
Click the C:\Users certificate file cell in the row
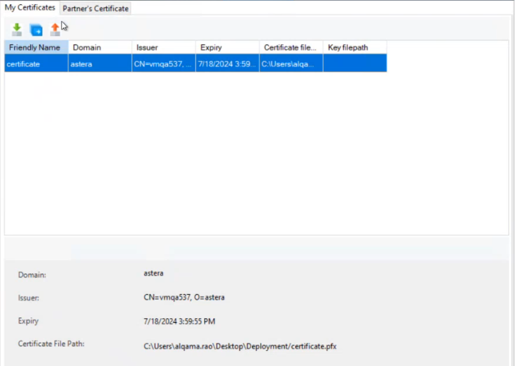[x=290, y=64]
